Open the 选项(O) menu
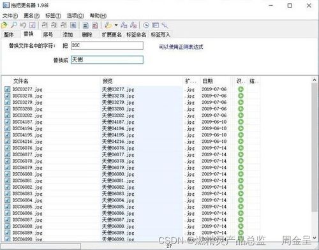The image size is (319, 250). [75, 16]
